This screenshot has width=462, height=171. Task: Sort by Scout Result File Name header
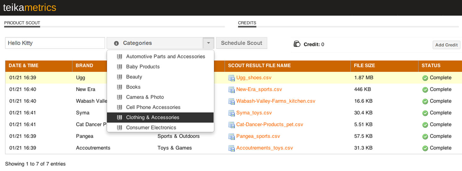coord(287,66)
